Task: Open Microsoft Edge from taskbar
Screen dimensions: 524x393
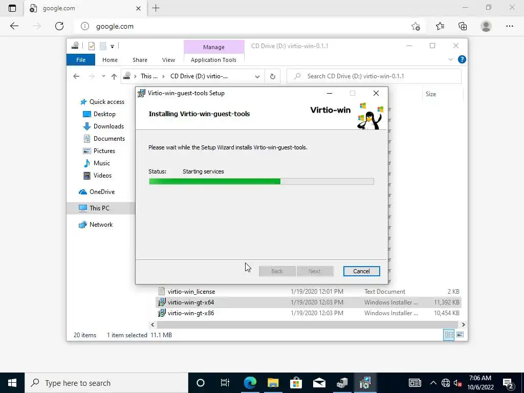Action: click(x=250, y=383)
